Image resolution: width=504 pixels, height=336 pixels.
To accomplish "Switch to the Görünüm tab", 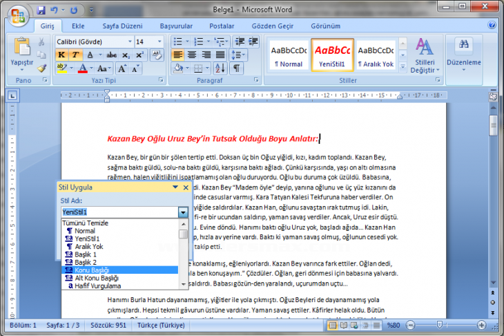I will pos(326,26).
